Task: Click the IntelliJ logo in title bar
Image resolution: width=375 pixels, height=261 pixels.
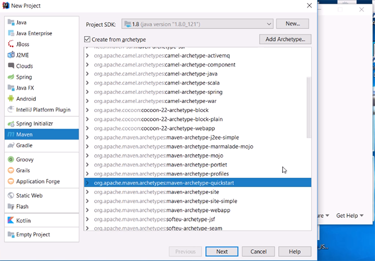Action: (5, 5)
